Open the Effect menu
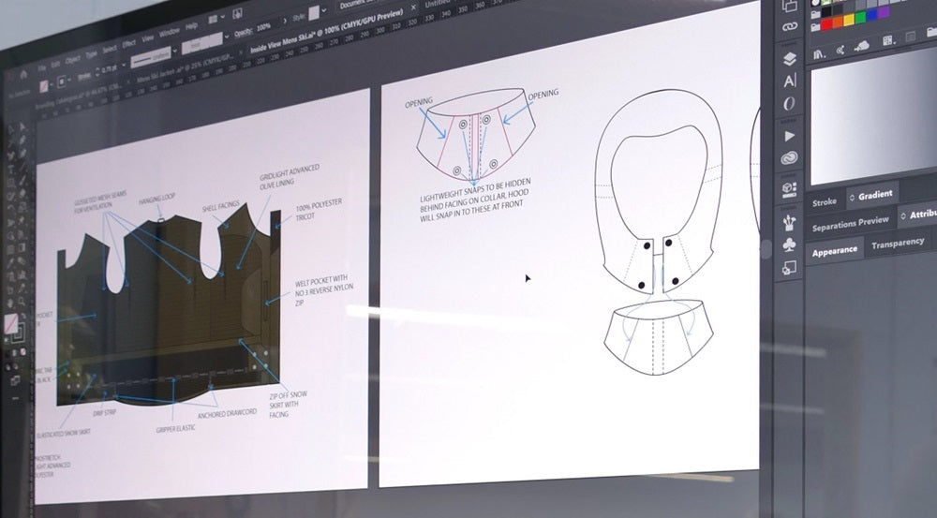 click(x=127, y=43)
